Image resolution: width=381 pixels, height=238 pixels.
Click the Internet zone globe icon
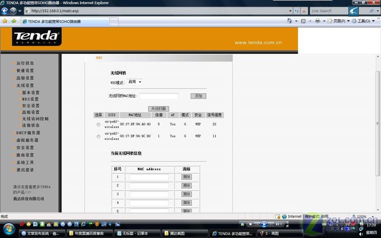tap(284, 217)
